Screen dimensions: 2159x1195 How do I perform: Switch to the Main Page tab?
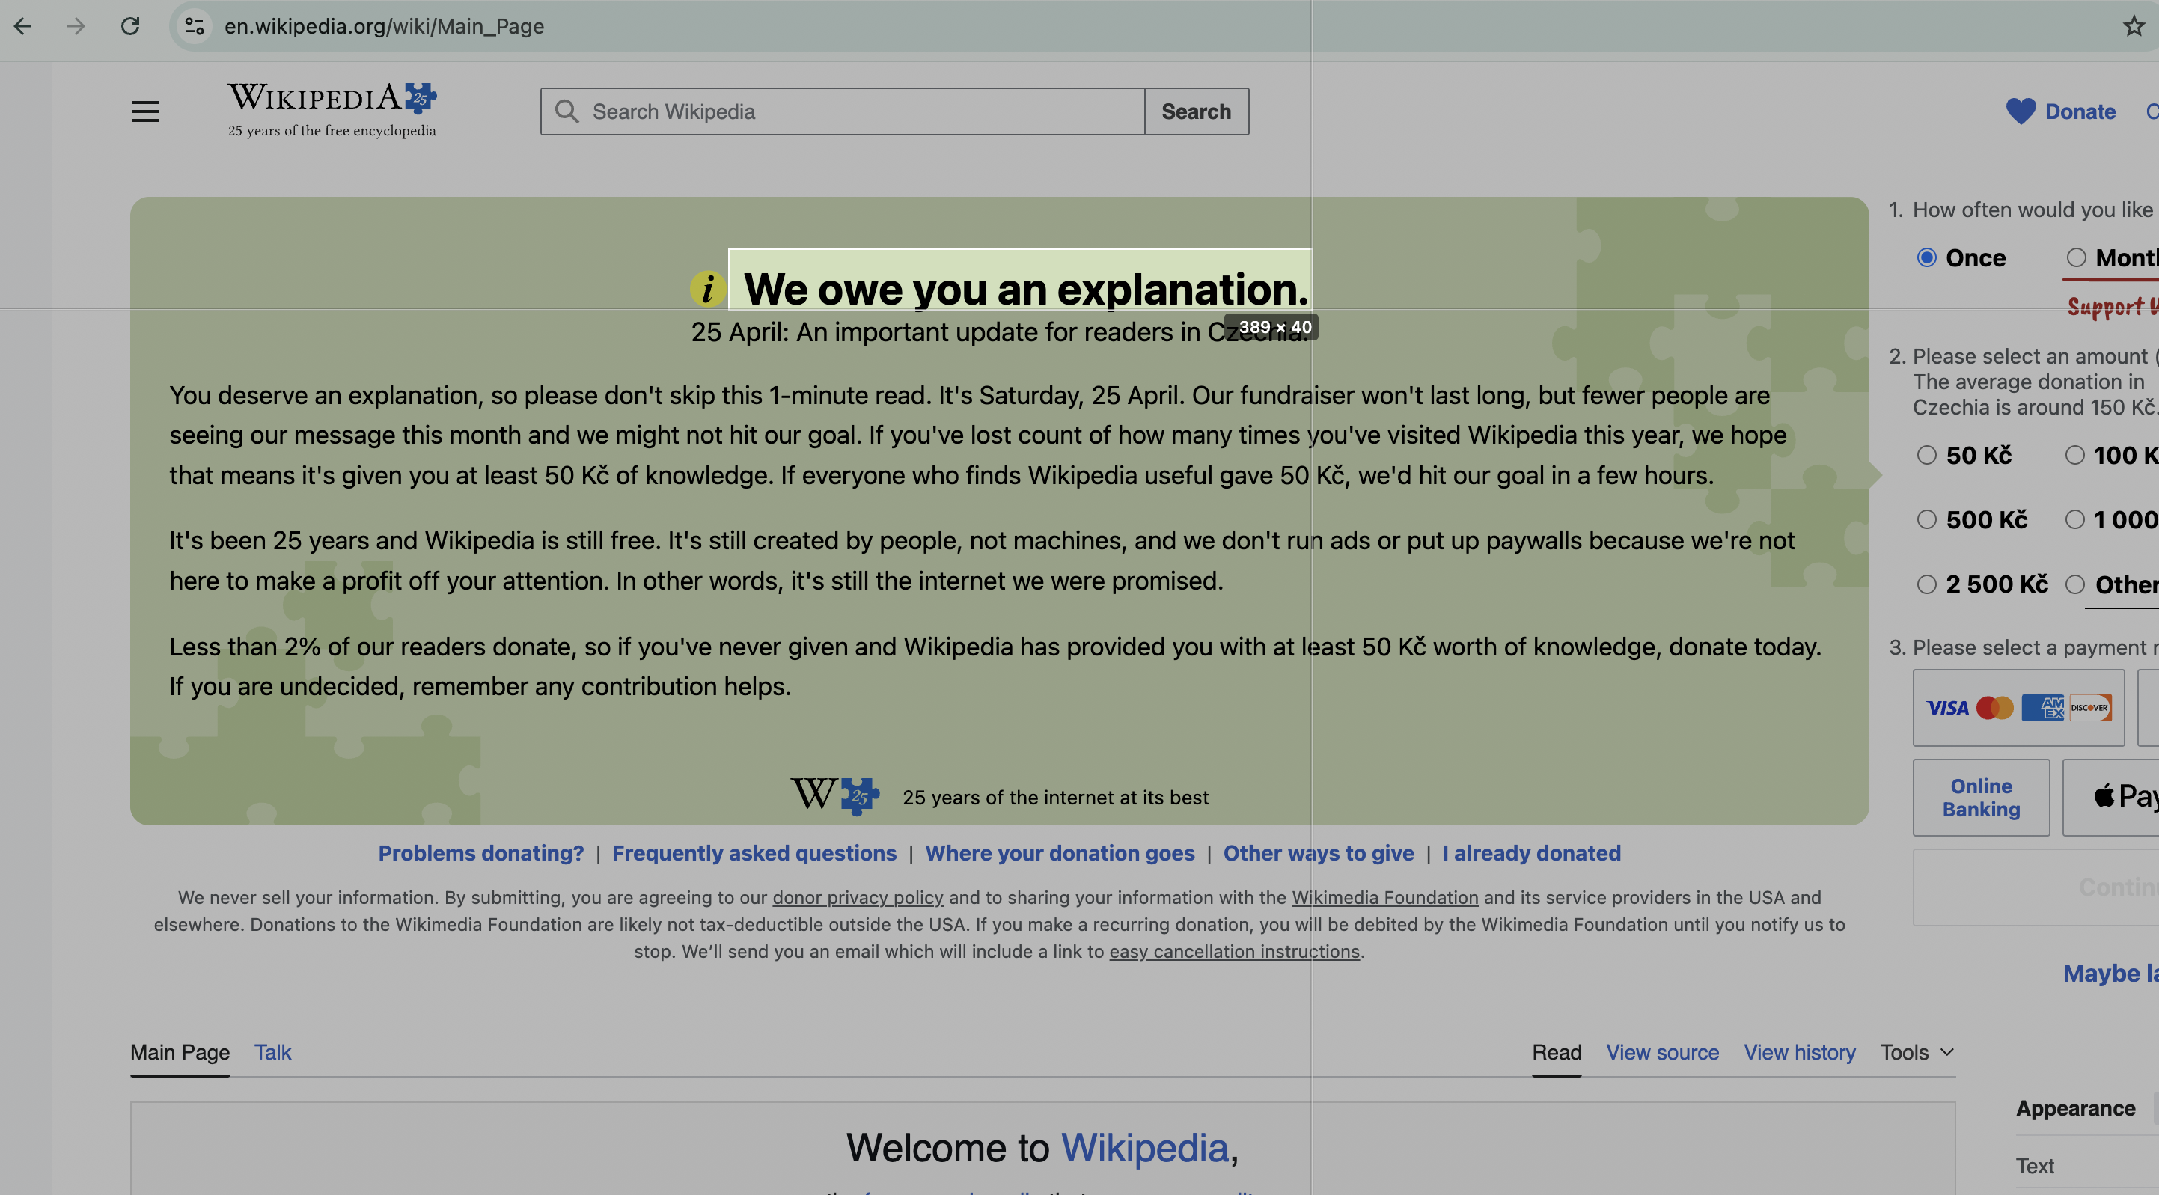[180, 1051]
